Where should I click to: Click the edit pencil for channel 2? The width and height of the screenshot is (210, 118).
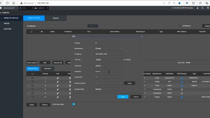58,82
